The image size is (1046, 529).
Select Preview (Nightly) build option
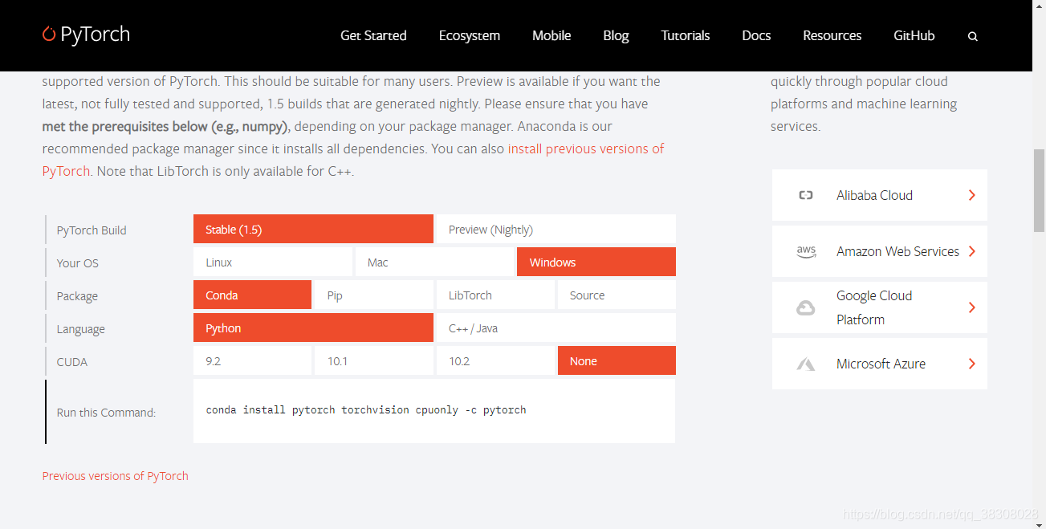coord(556,229)
